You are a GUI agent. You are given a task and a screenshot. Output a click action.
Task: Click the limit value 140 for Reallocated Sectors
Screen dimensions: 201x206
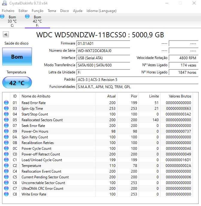click(x=155, y=120)
